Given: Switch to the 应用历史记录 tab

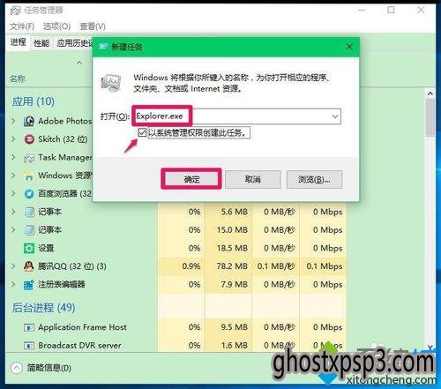Looking at the screenshot, I should (73, 43).
